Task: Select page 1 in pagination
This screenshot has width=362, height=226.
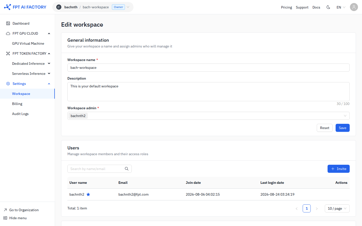Action: [x=307, y=208]
